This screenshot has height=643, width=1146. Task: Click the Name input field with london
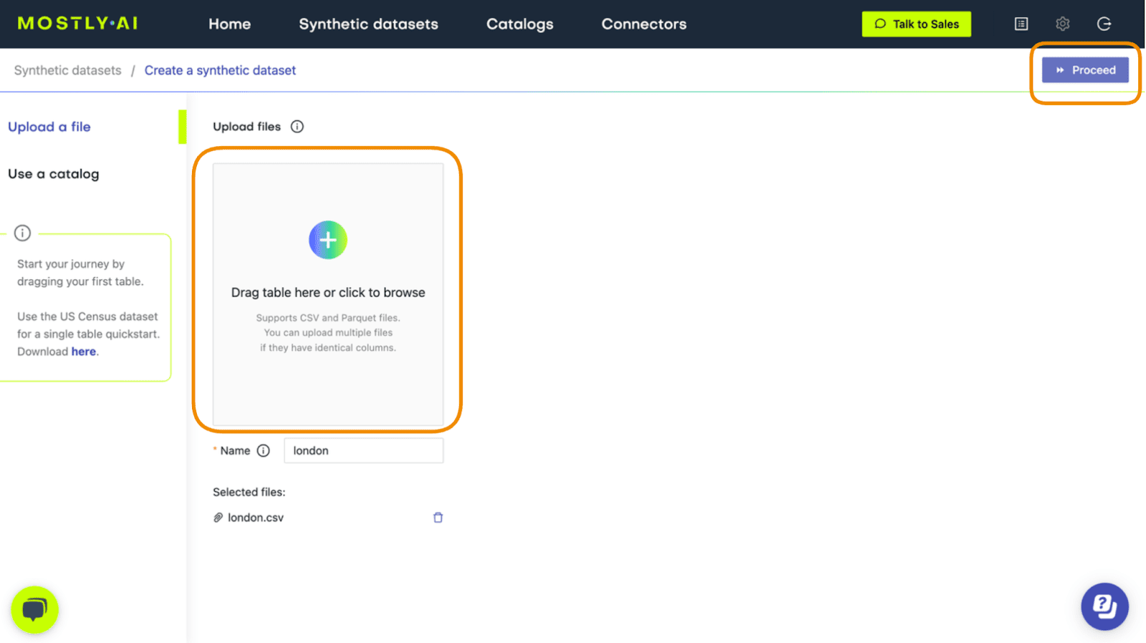click(x=364, y=450)
